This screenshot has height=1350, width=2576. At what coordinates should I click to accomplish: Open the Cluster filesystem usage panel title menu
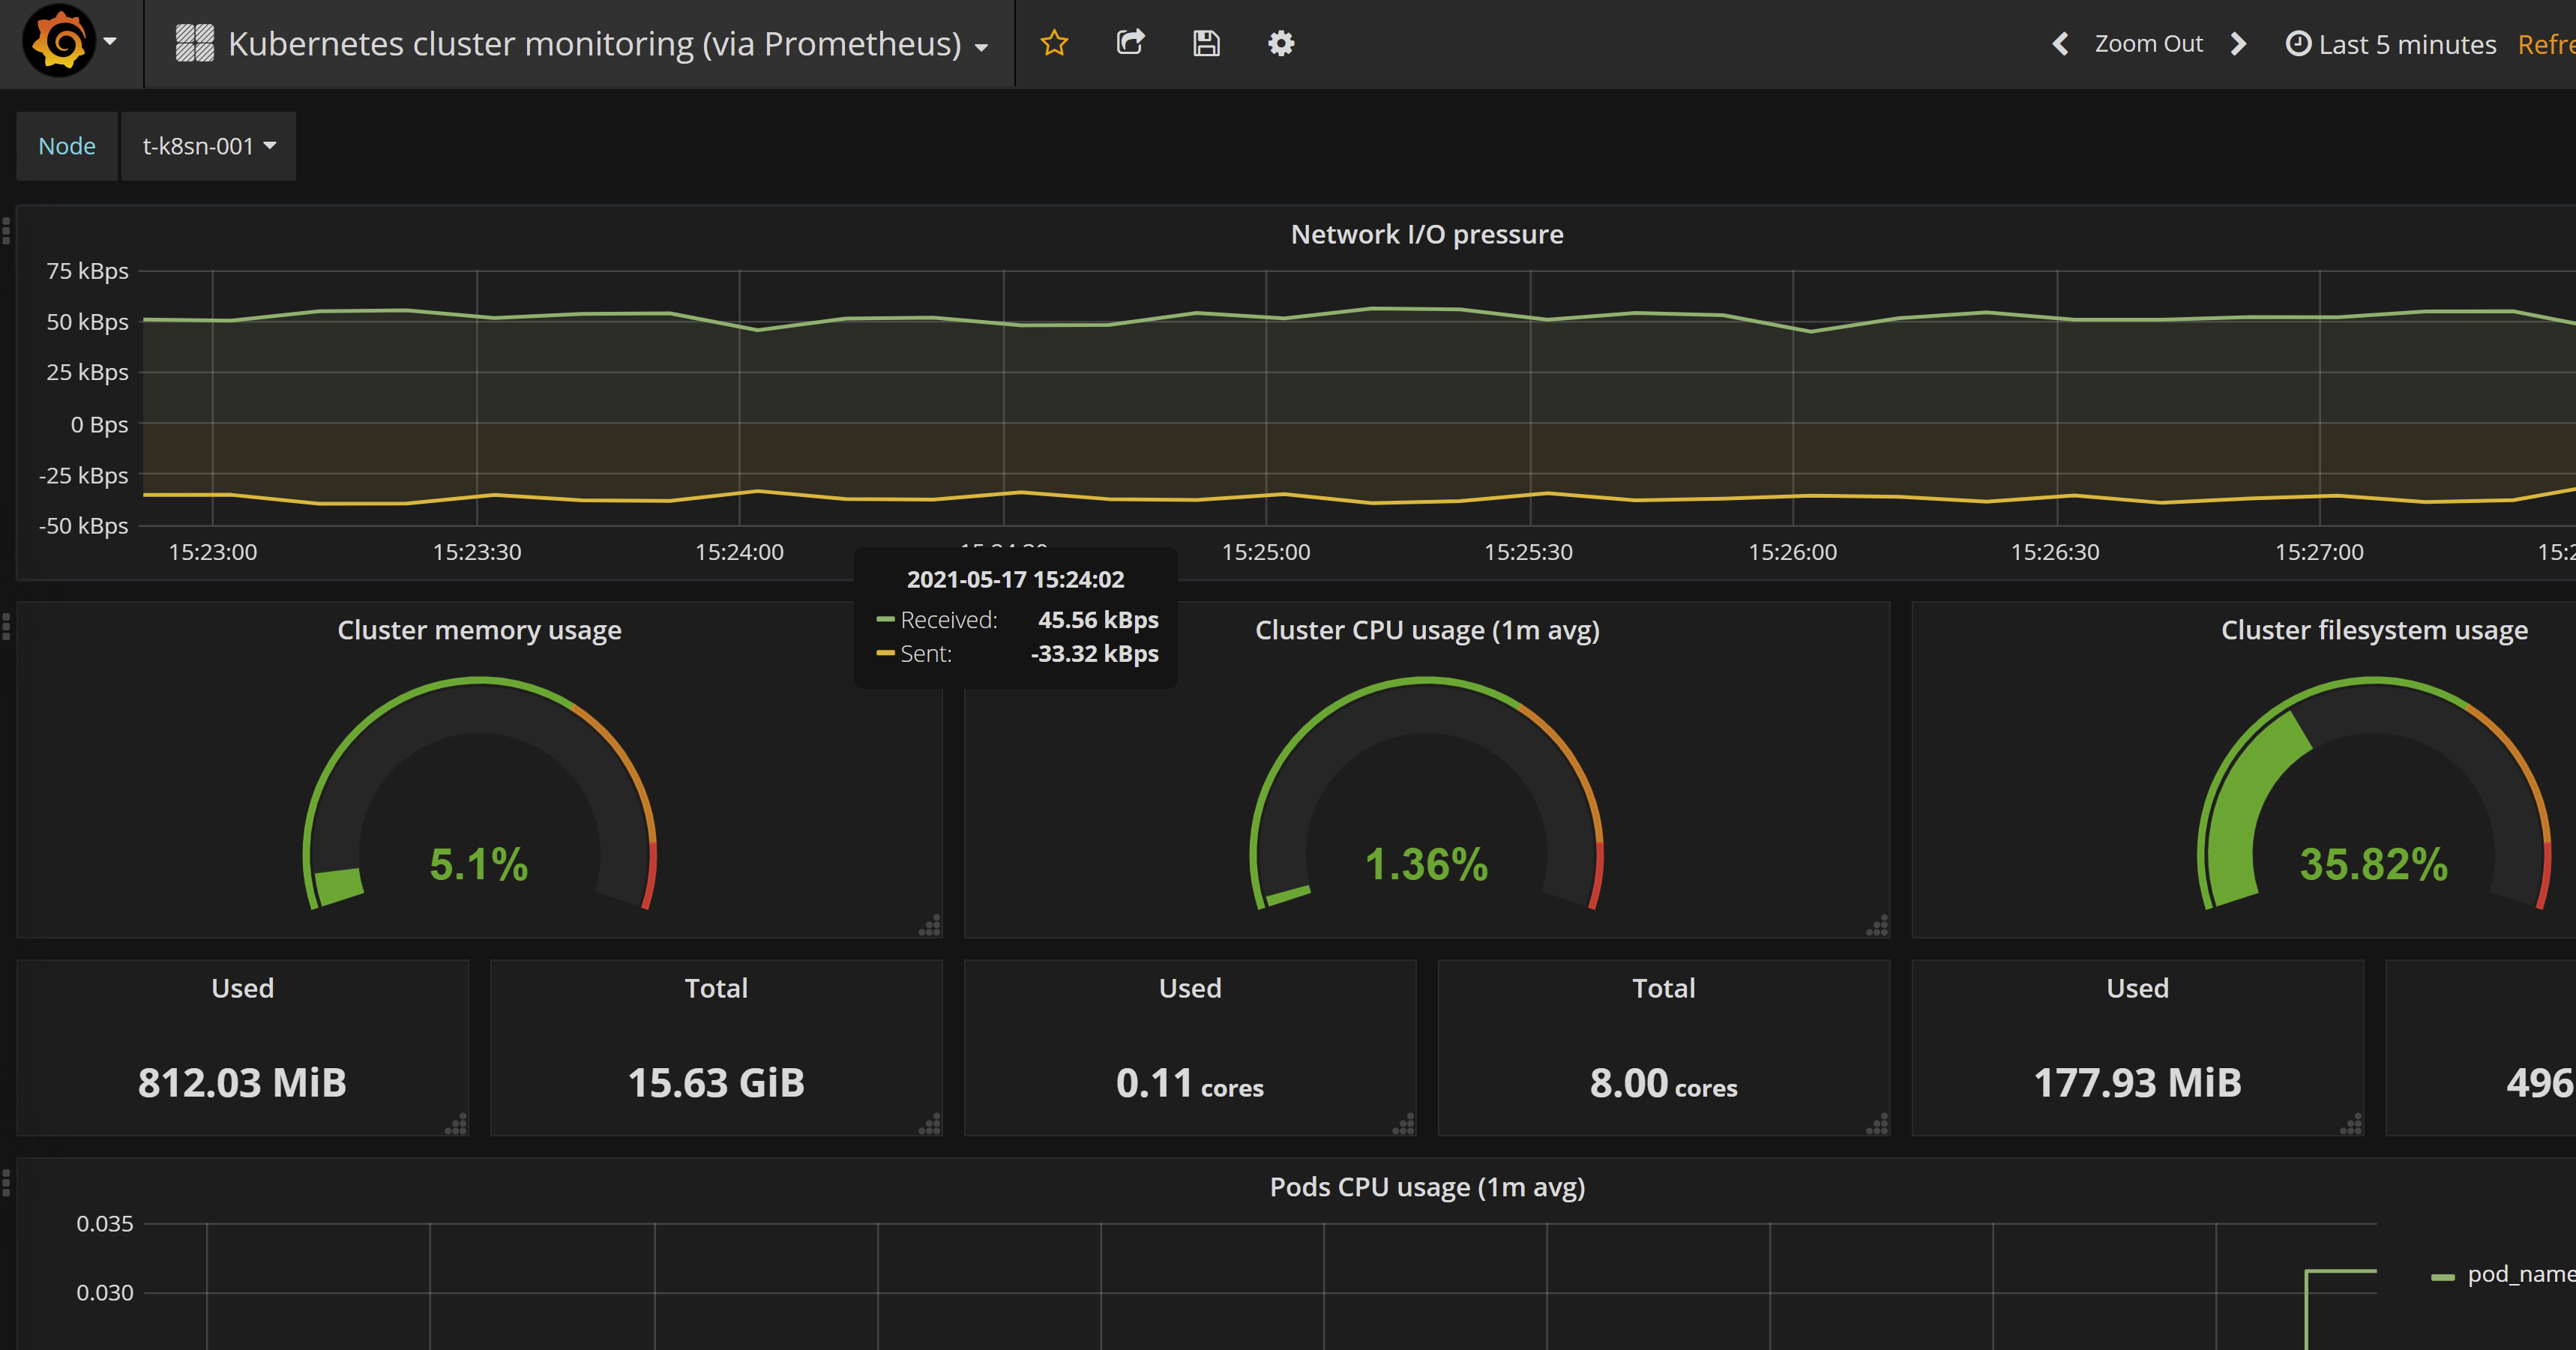(x=2374, y=630)
